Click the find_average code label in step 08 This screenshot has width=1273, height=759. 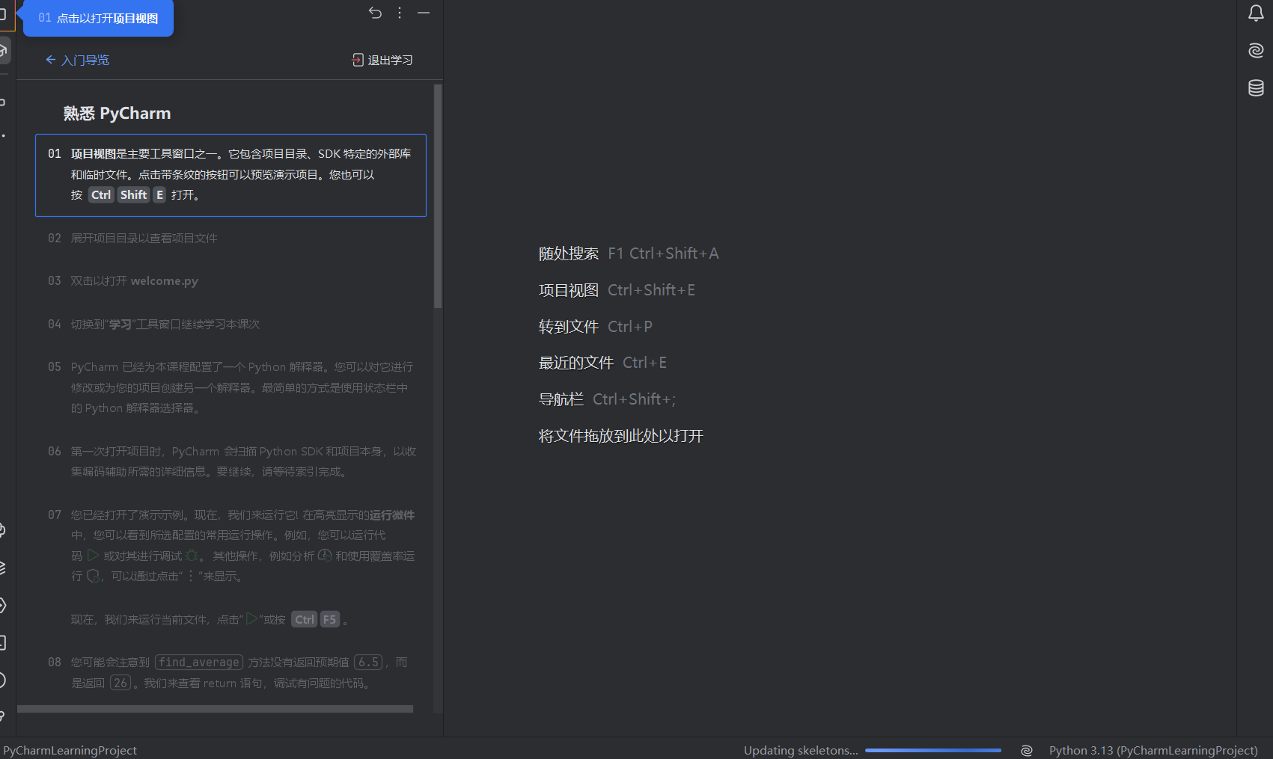click(x=199, y=663)
